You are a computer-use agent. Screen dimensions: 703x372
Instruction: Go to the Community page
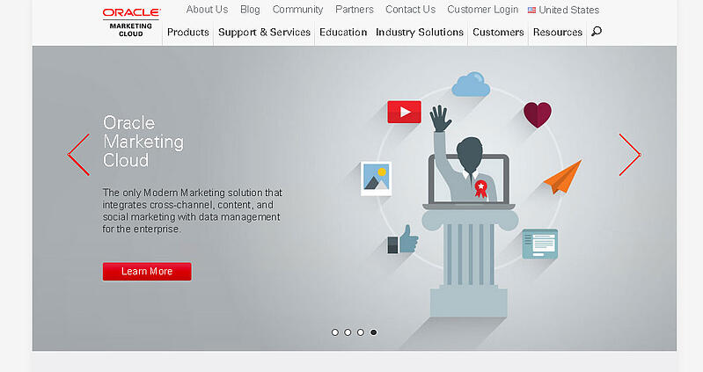pyautogui.click(x=297, y=10)
